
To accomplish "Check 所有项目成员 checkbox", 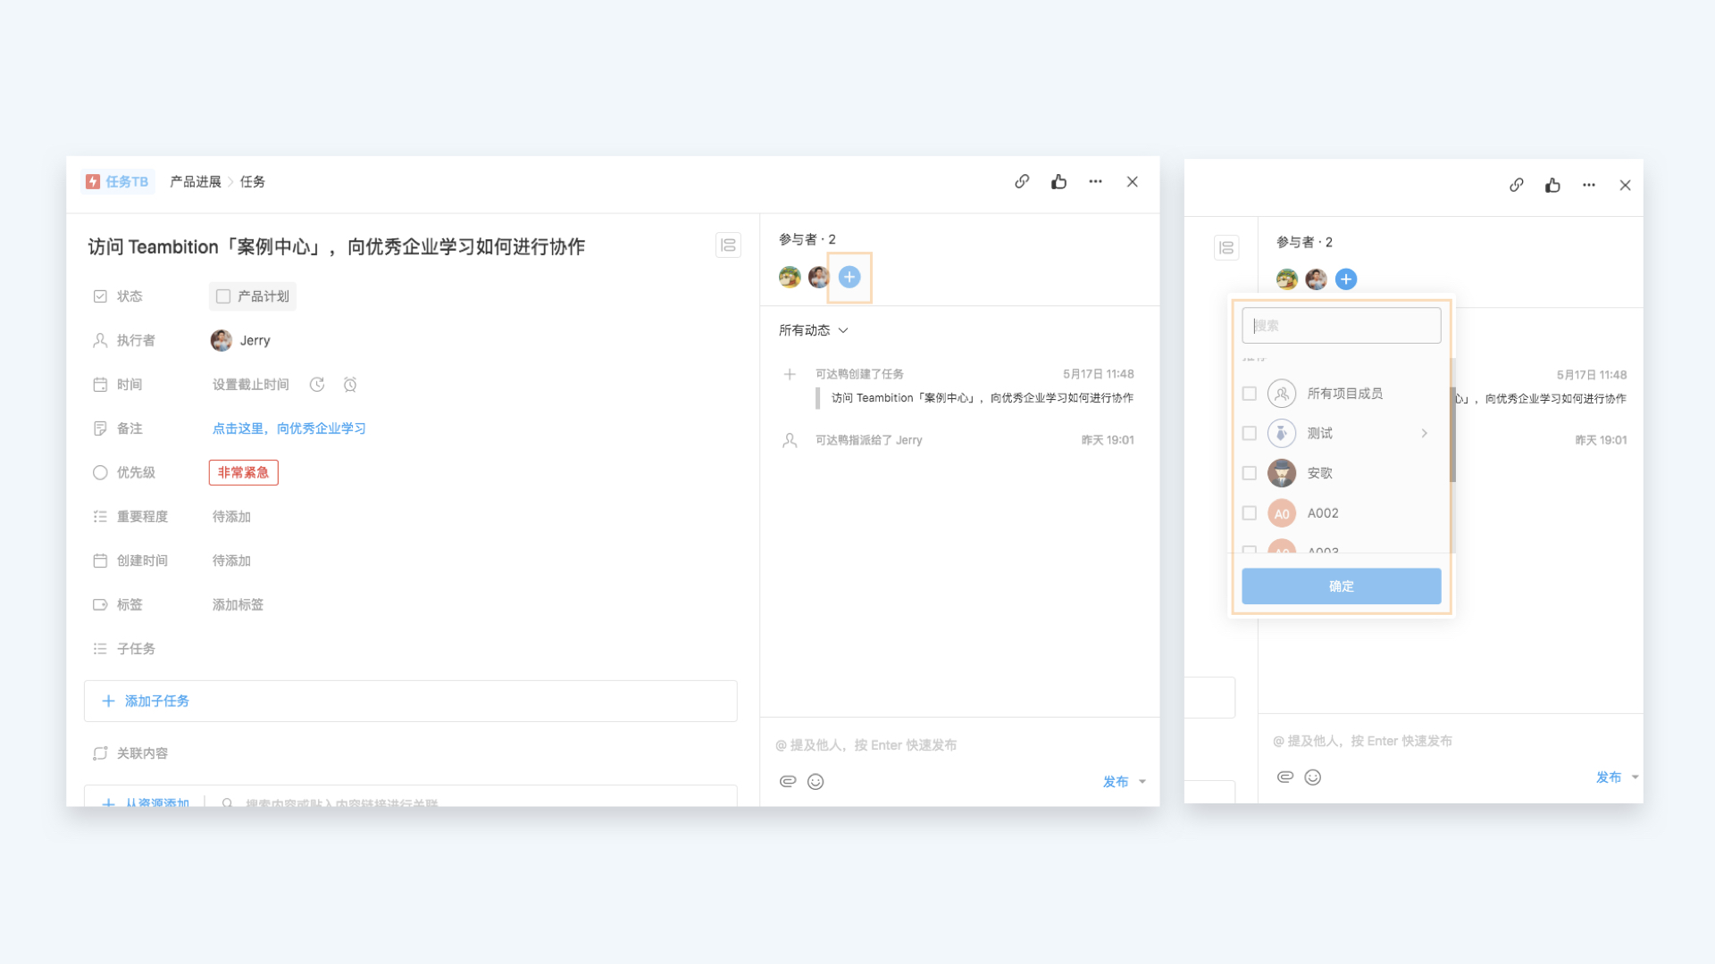I will (x=1250, y=394).
